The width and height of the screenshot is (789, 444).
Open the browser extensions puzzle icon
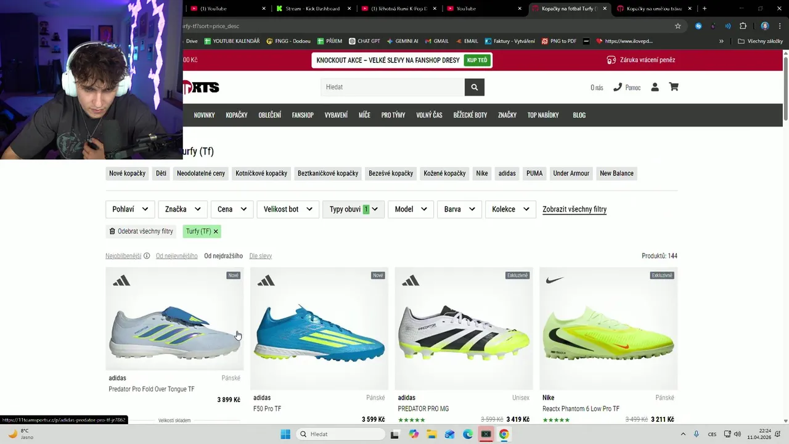pyautogui.click(x=743, y=26)
